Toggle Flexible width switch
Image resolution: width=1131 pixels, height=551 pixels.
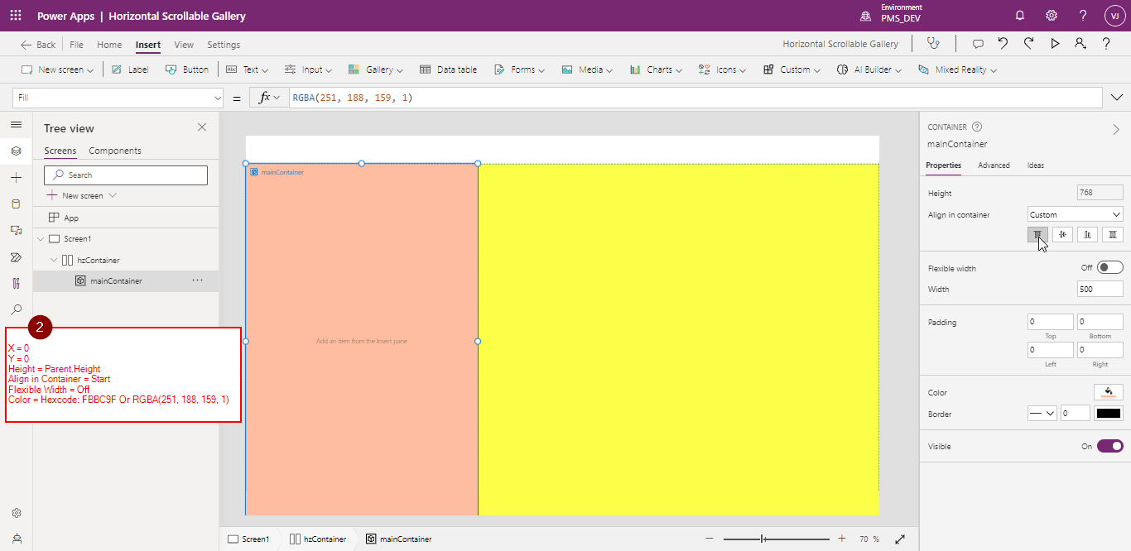1109,268
